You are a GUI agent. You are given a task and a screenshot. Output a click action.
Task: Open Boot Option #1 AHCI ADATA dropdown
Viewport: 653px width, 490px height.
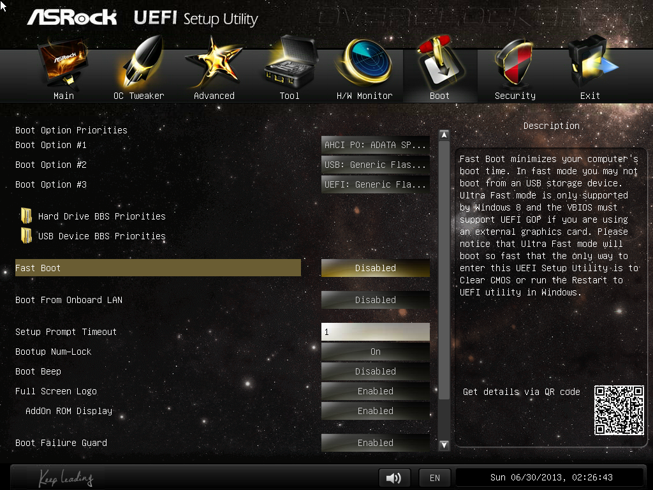[x=375, y=145]
